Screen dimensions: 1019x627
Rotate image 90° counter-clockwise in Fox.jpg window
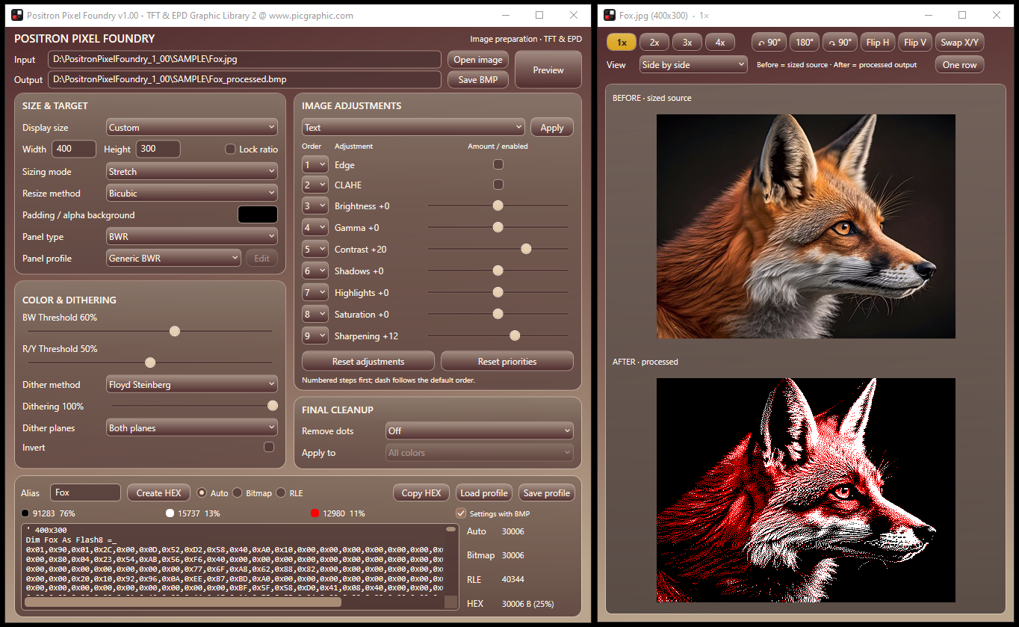pos(769,43)
